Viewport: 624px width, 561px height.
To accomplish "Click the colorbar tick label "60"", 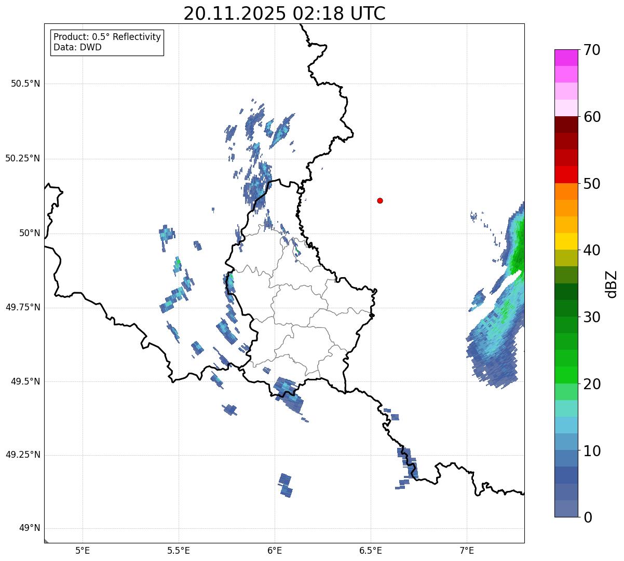I will tap(592, 117).
